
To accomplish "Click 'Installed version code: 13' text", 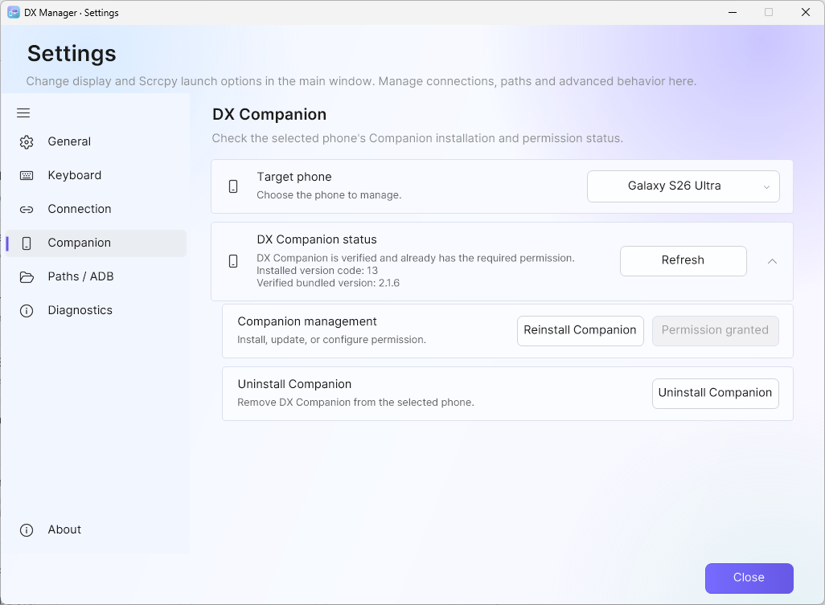I will (x=318, y=271).
